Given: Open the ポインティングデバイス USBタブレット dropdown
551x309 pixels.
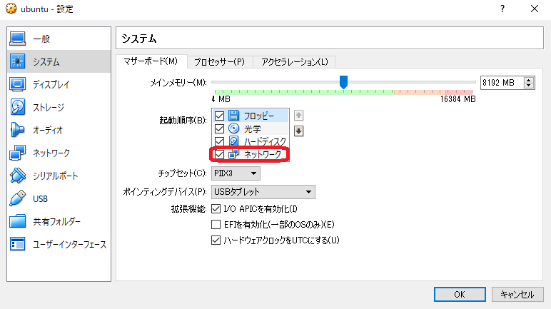Looking at the screenshot, I should pos(263,192).
